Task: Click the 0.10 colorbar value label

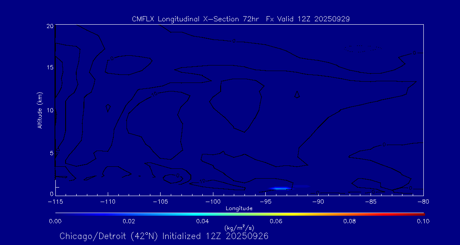Action: coord(423,221)
